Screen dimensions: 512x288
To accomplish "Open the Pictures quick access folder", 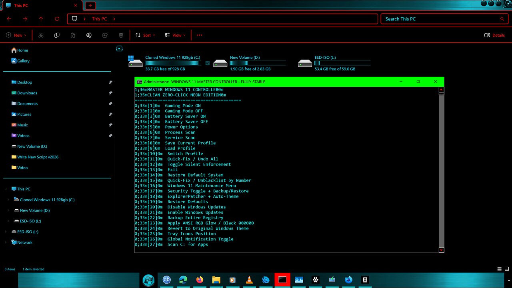I will 21,114.
